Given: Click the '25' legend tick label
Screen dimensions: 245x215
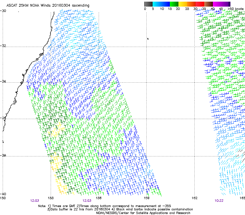Looking at the screenshot, I should [187, 9].
